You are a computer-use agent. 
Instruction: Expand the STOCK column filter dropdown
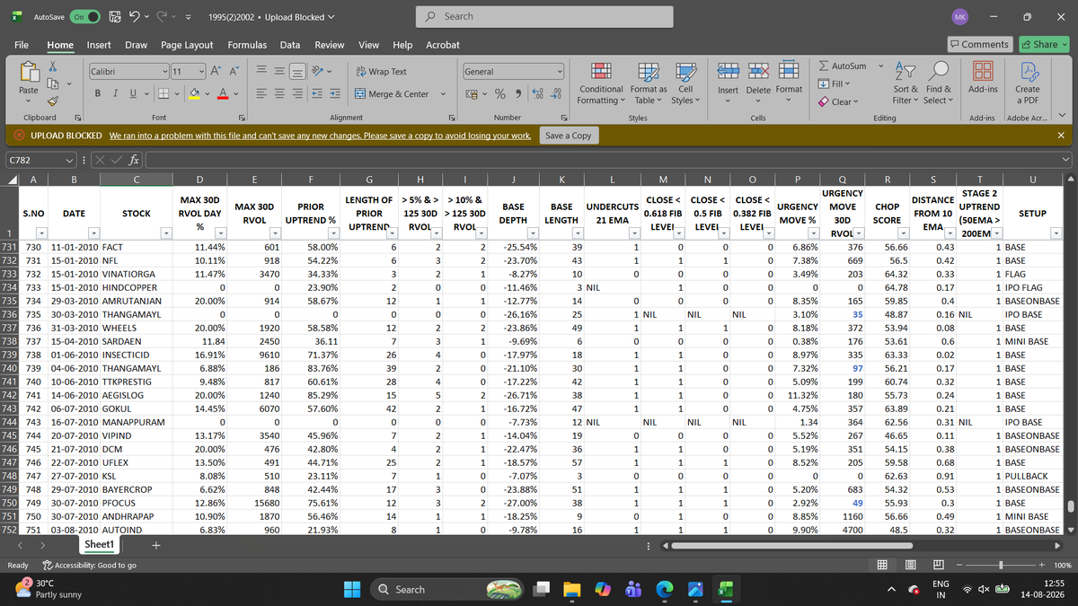[165, 234]
